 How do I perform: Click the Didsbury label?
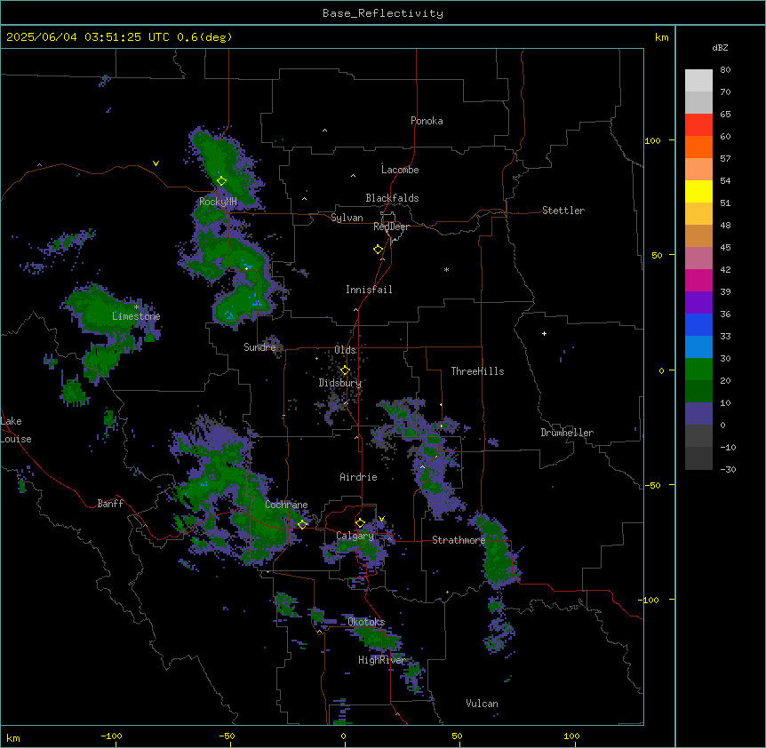click(x=340, y=383)
